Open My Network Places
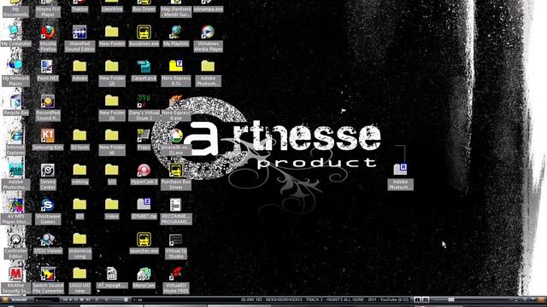This screenshot has height=307, width=547. 15,67
